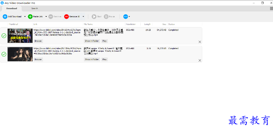Open thumbnail of the 19:28 video
This screenshot has height=132, width=273.
(20, 36)
